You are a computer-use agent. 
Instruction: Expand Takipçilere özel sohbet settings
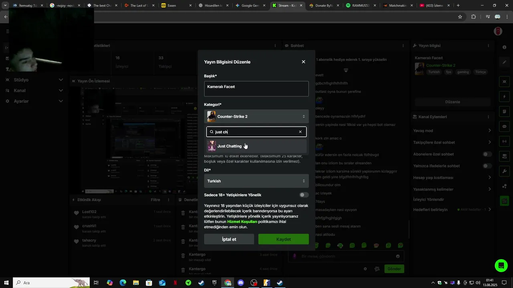point(489,142)
